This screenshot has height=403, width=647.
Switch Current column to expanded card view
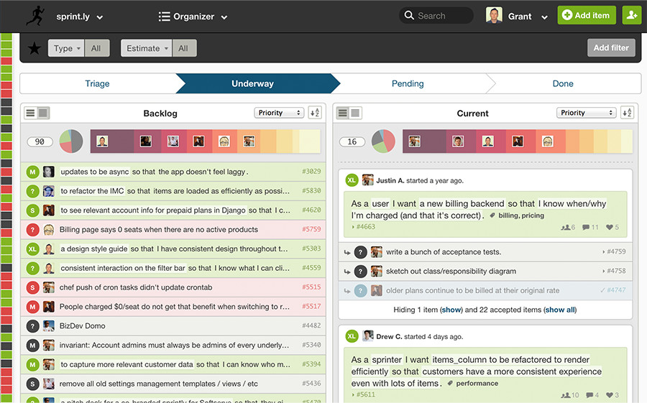point(355,113)
